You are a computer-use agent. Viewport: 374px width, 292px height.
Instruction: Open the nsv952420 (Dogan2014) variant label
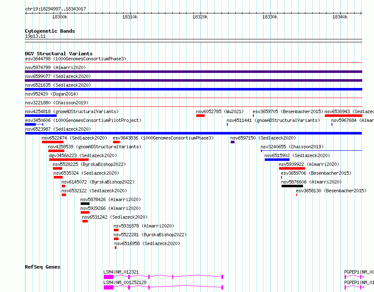click(52, 94)
